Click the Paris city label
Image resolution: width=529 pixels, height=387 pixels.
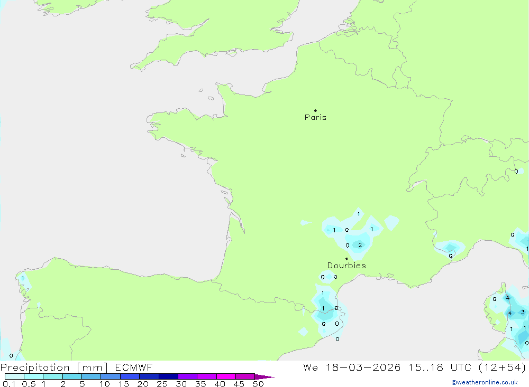315,117
